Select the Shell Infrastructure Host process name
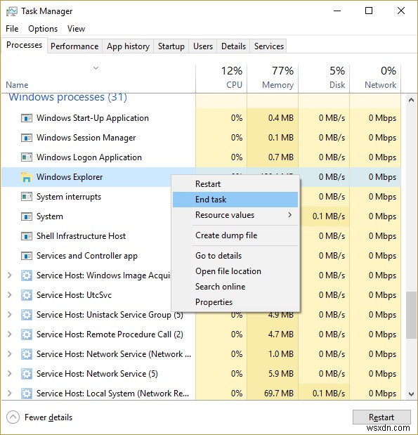This screenshot has width=418, height=435. (81, 236)
